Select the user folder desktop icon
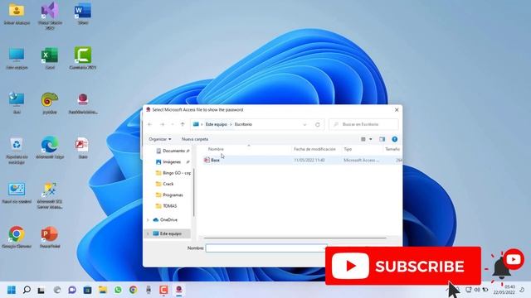The height and width of the screenshot is (298, 531). pyautogui.click(x=17, y=14)
